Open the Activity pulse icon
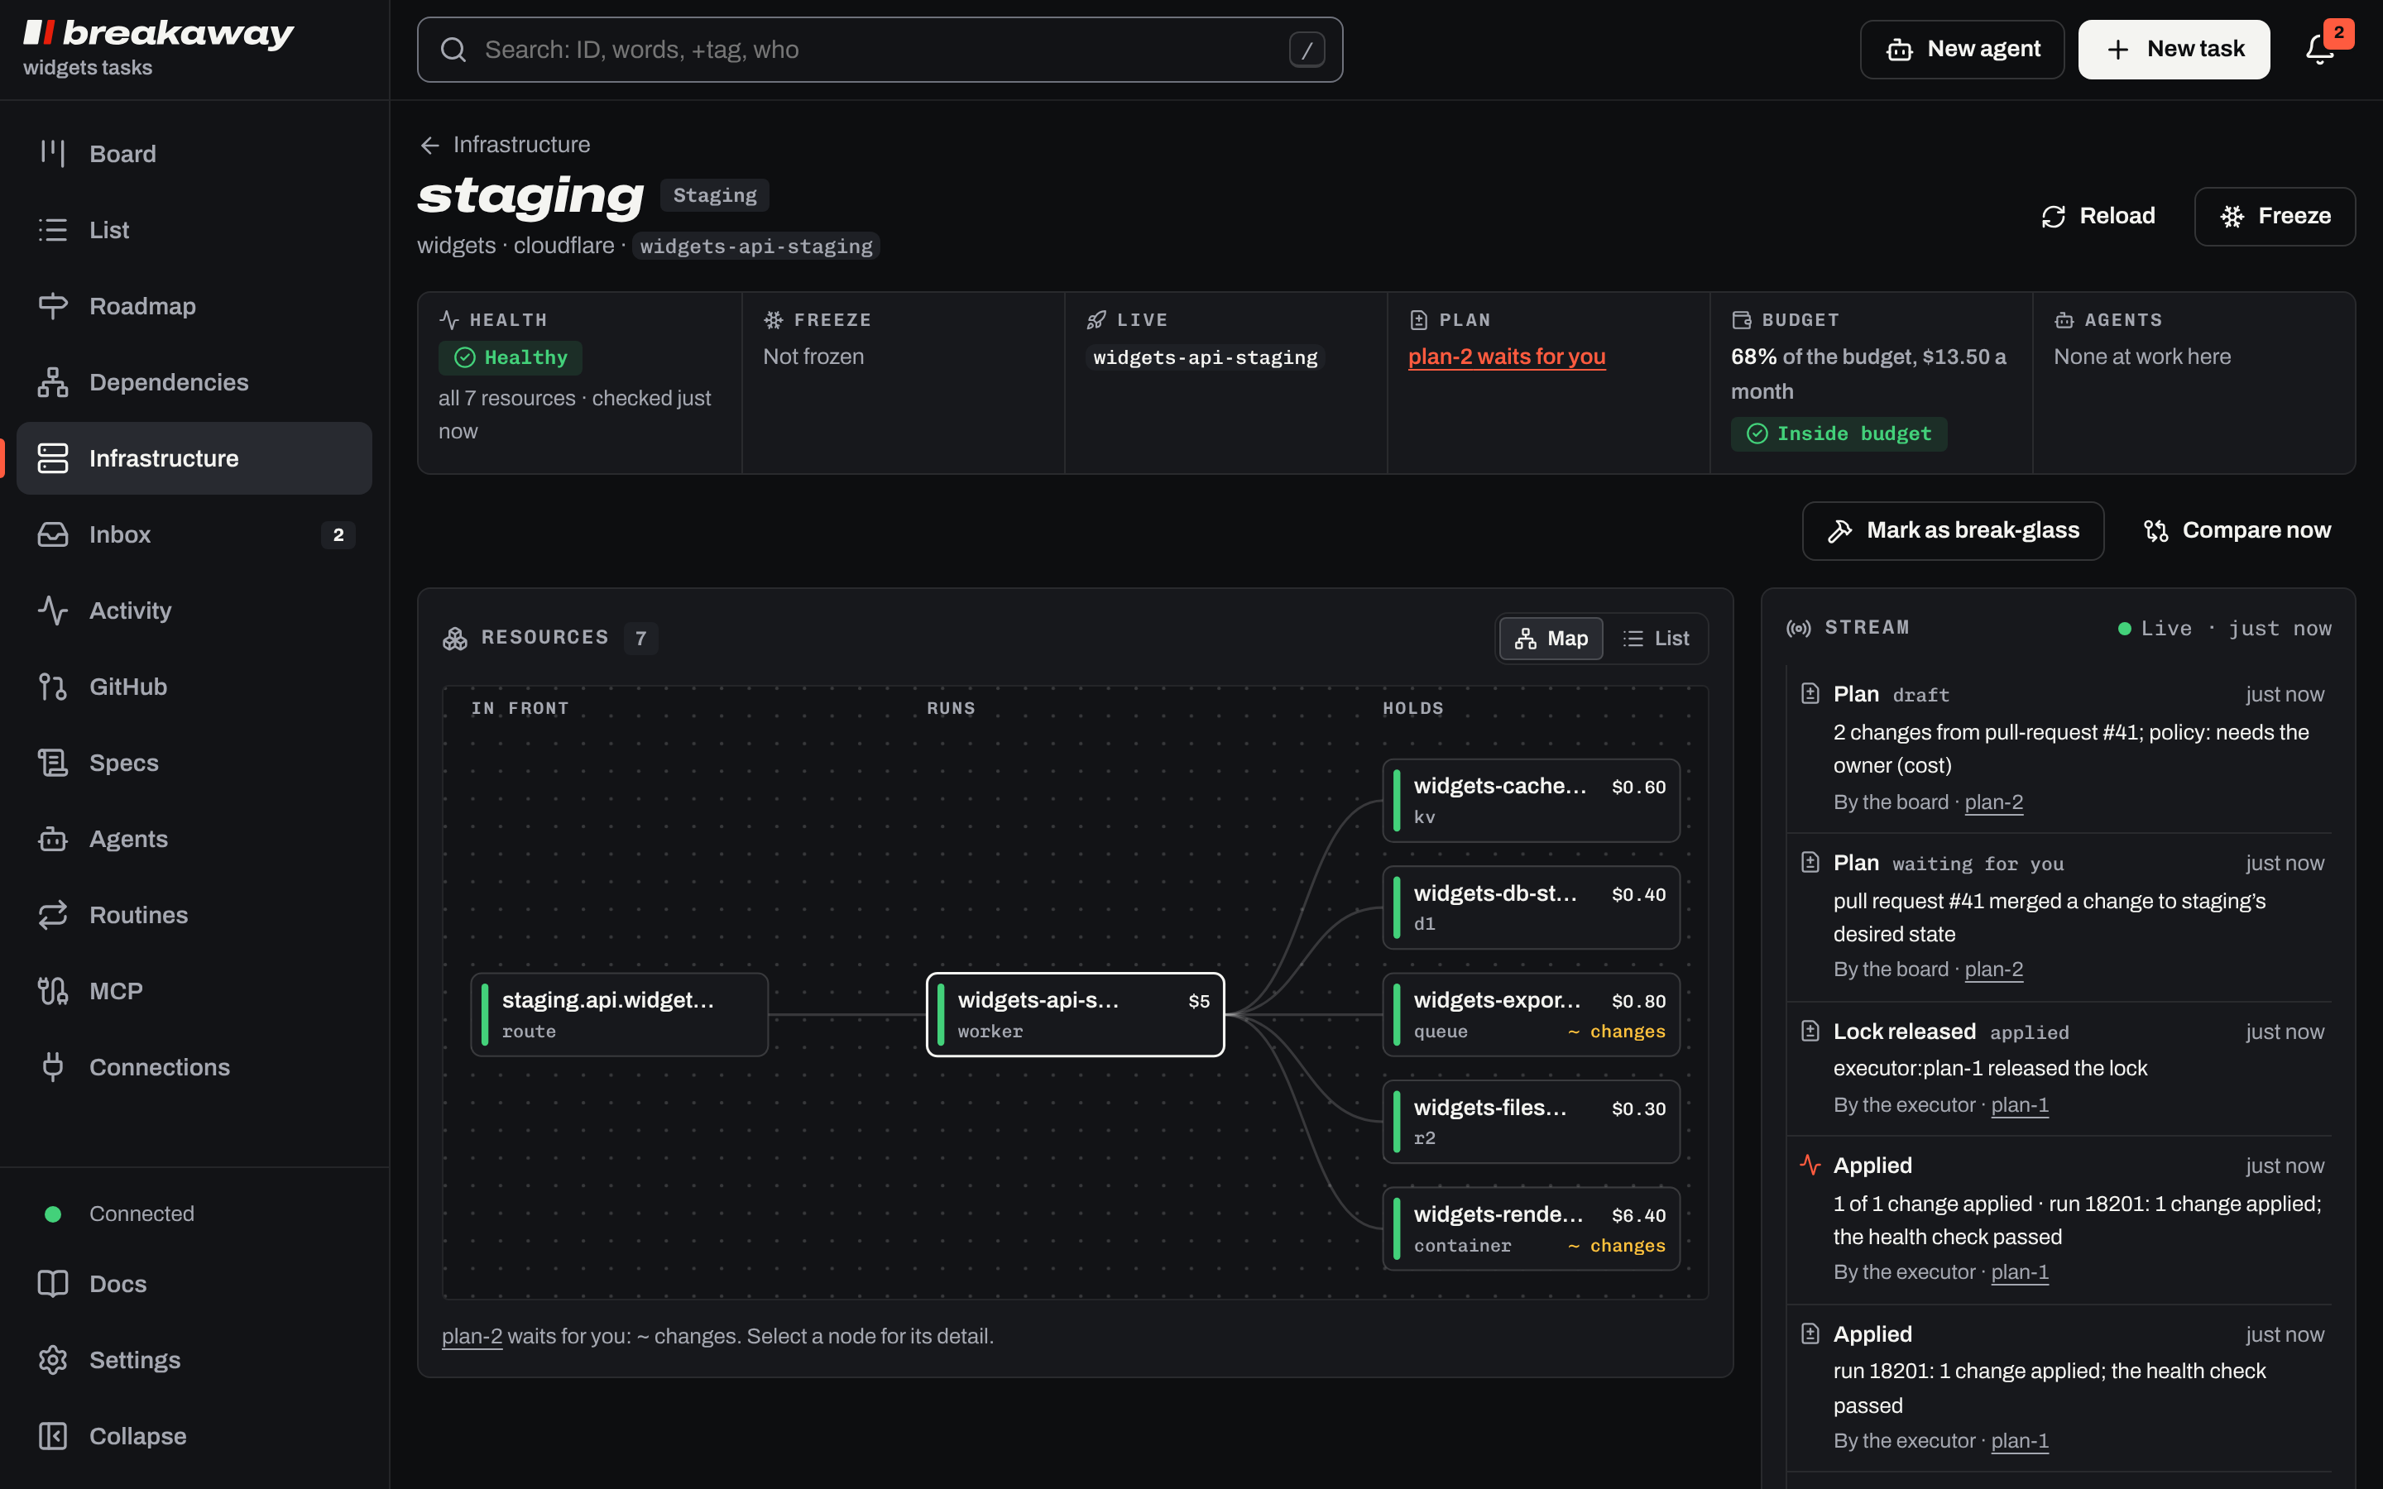Image resolution: width=2383 pixels, height=1489 pixels. (52, 610)
